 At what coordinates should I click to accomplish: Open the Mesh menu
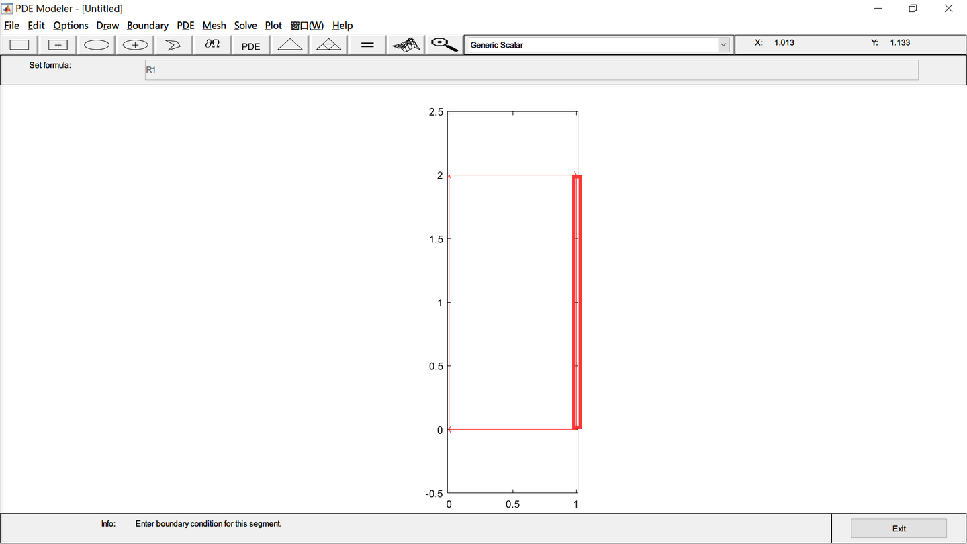pos(214,25)
